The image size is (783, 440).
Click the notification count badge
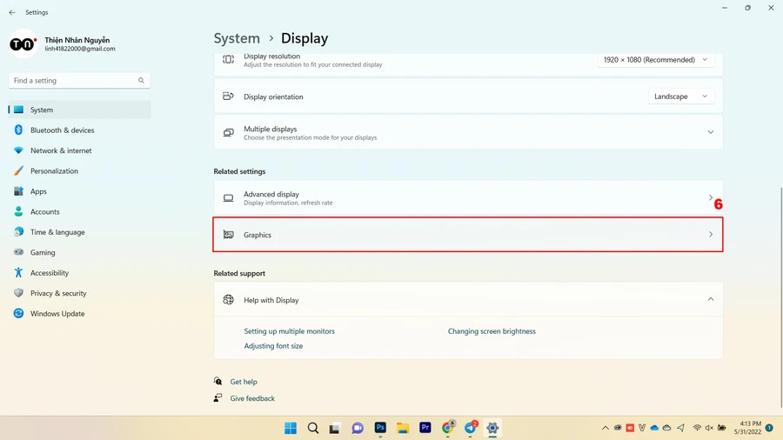[x=770, y=428]
